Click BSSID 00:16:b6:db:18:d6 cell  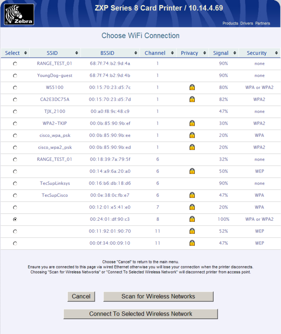[x=110, y=183]
